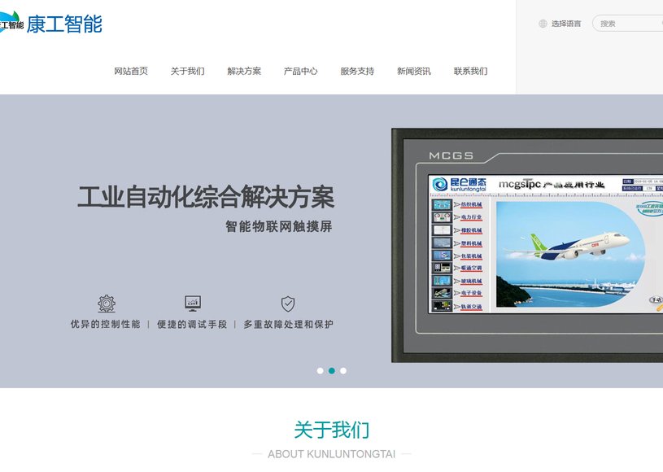This screenshot has width=663, height=472.
Task: Open the 新闻资讯 navigation link
Action: tap(414, 71)
